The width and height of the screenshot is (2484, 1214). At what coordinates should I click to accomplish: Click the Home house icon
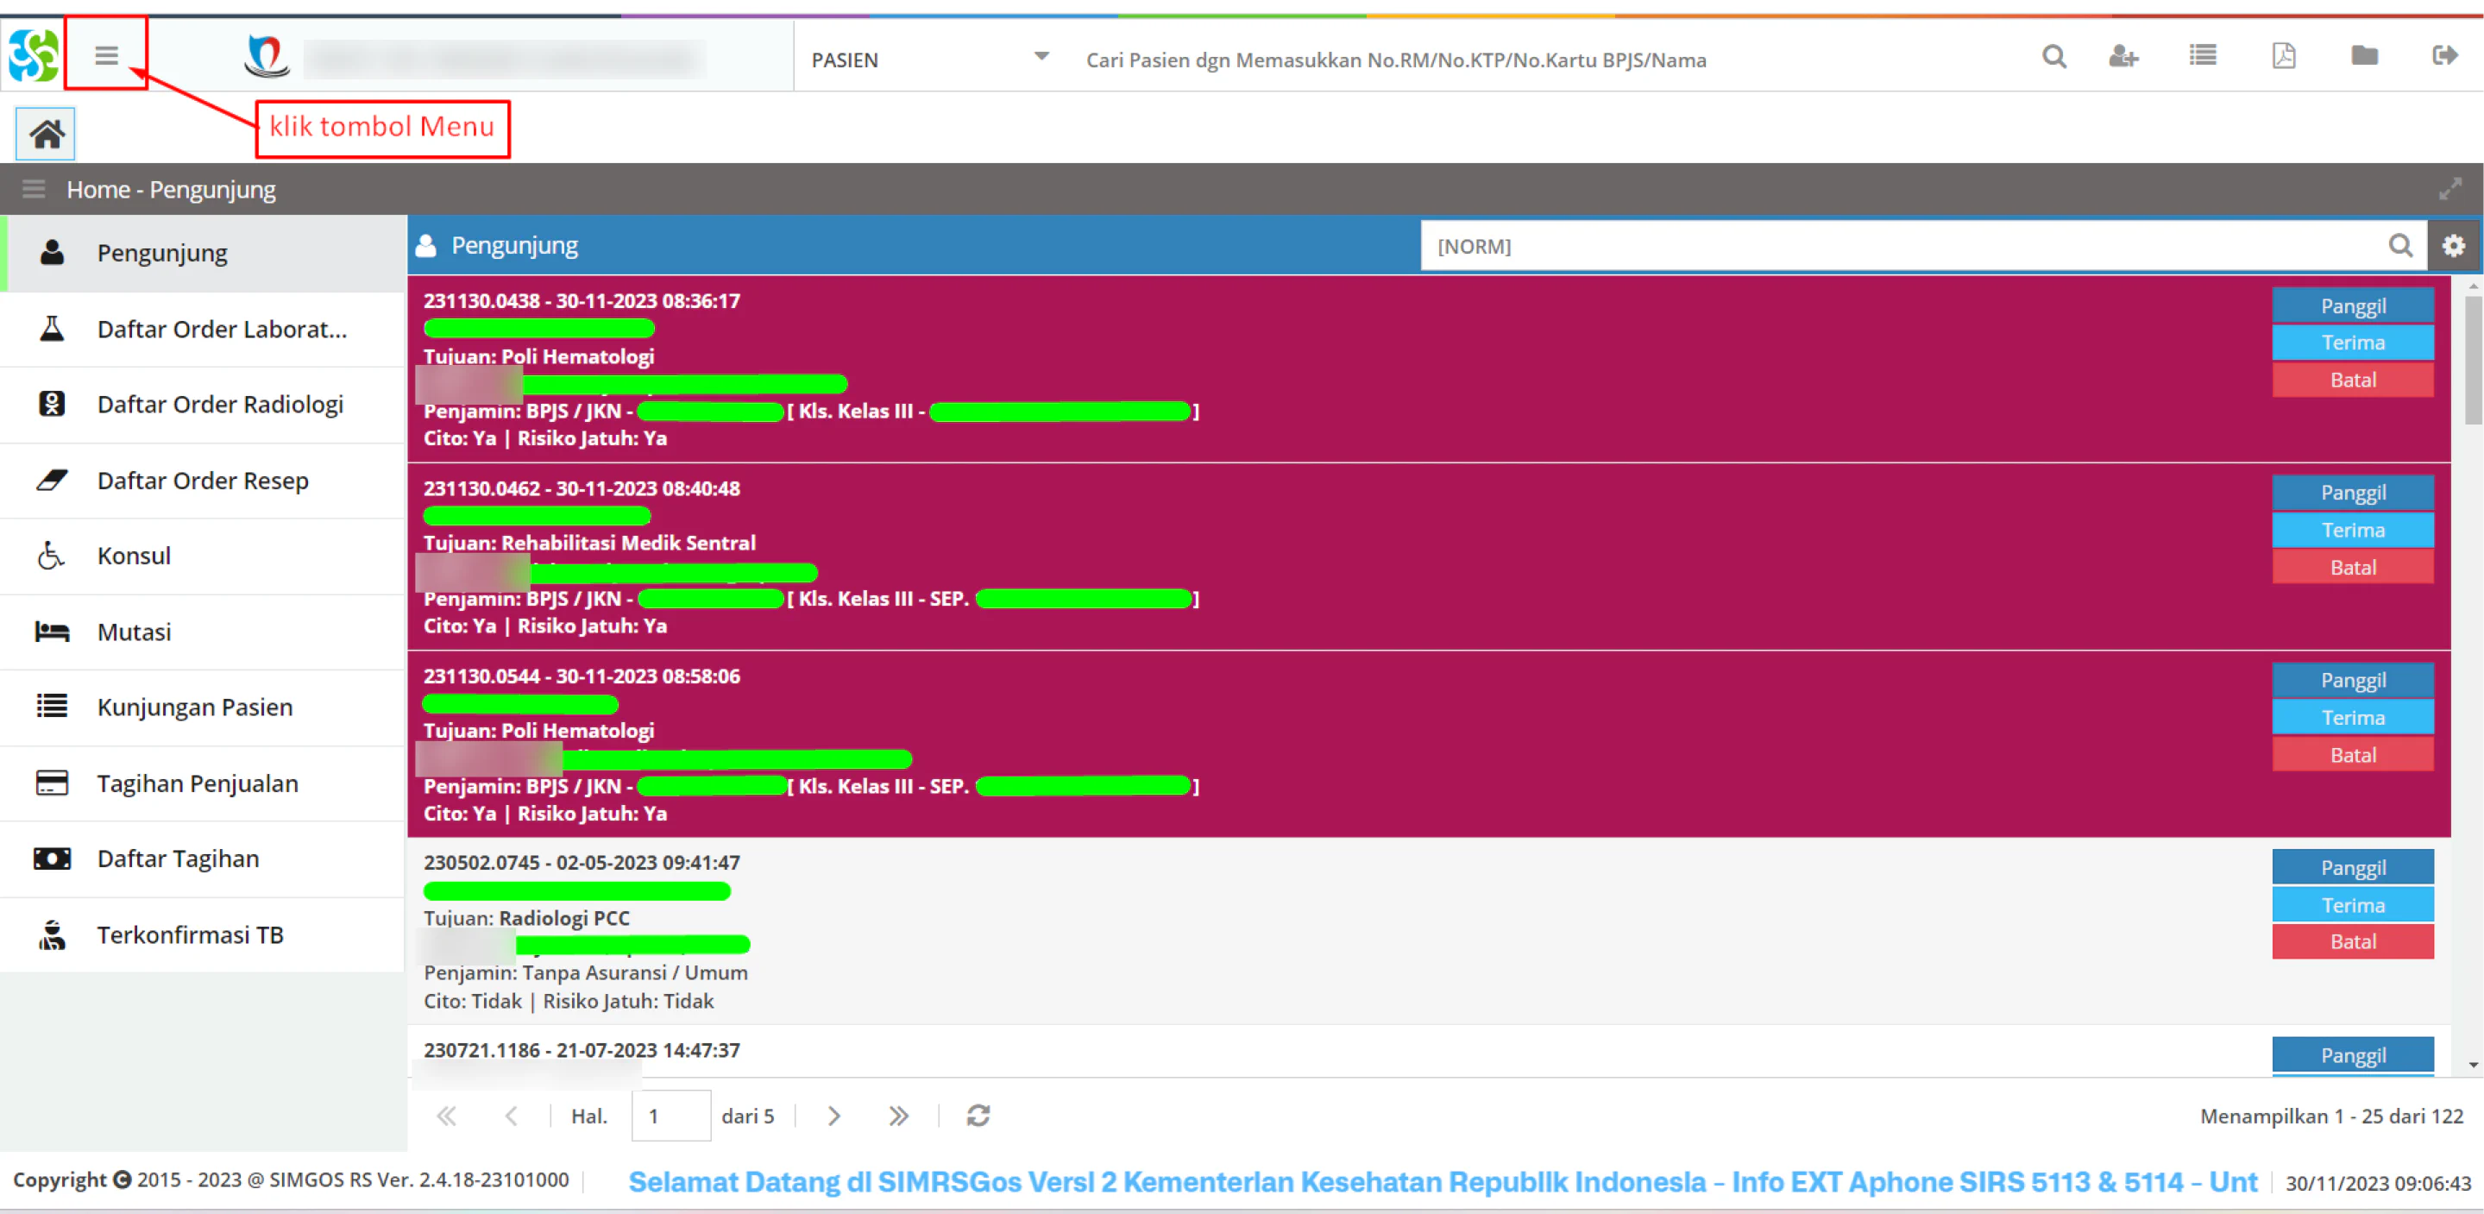pos(46,133)
